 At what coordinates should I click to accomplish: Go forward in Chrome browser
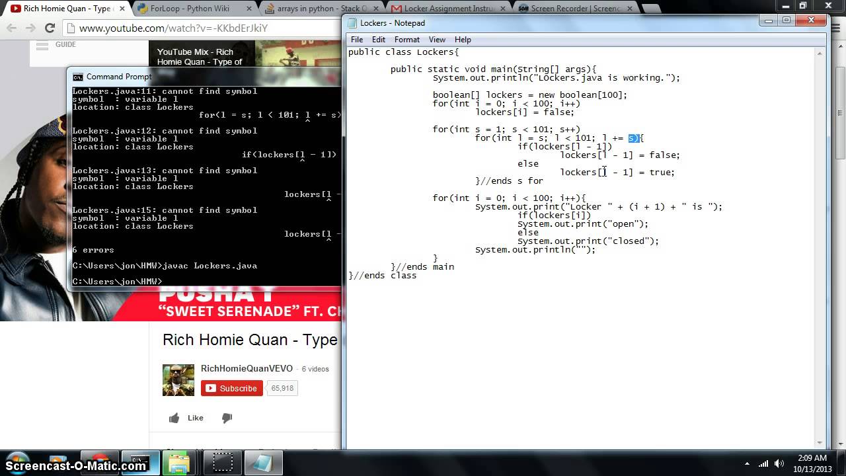point(30,28)
